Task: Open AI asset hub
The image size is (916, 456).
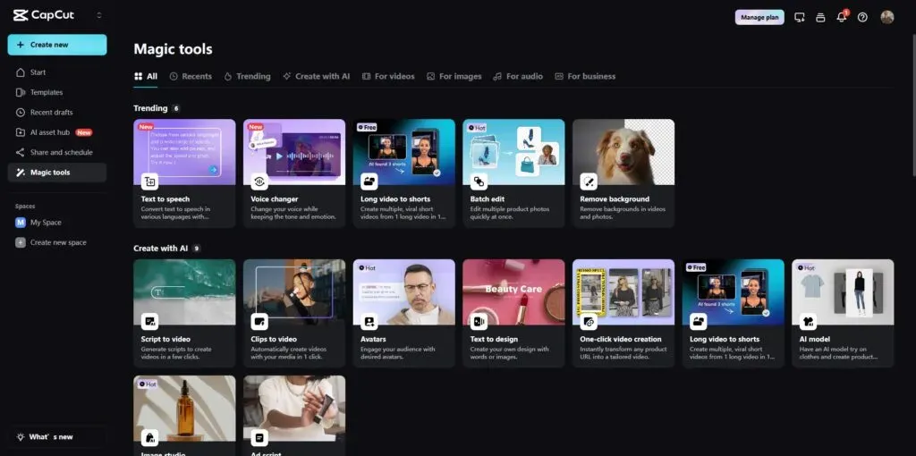Action: coord(57,132)
